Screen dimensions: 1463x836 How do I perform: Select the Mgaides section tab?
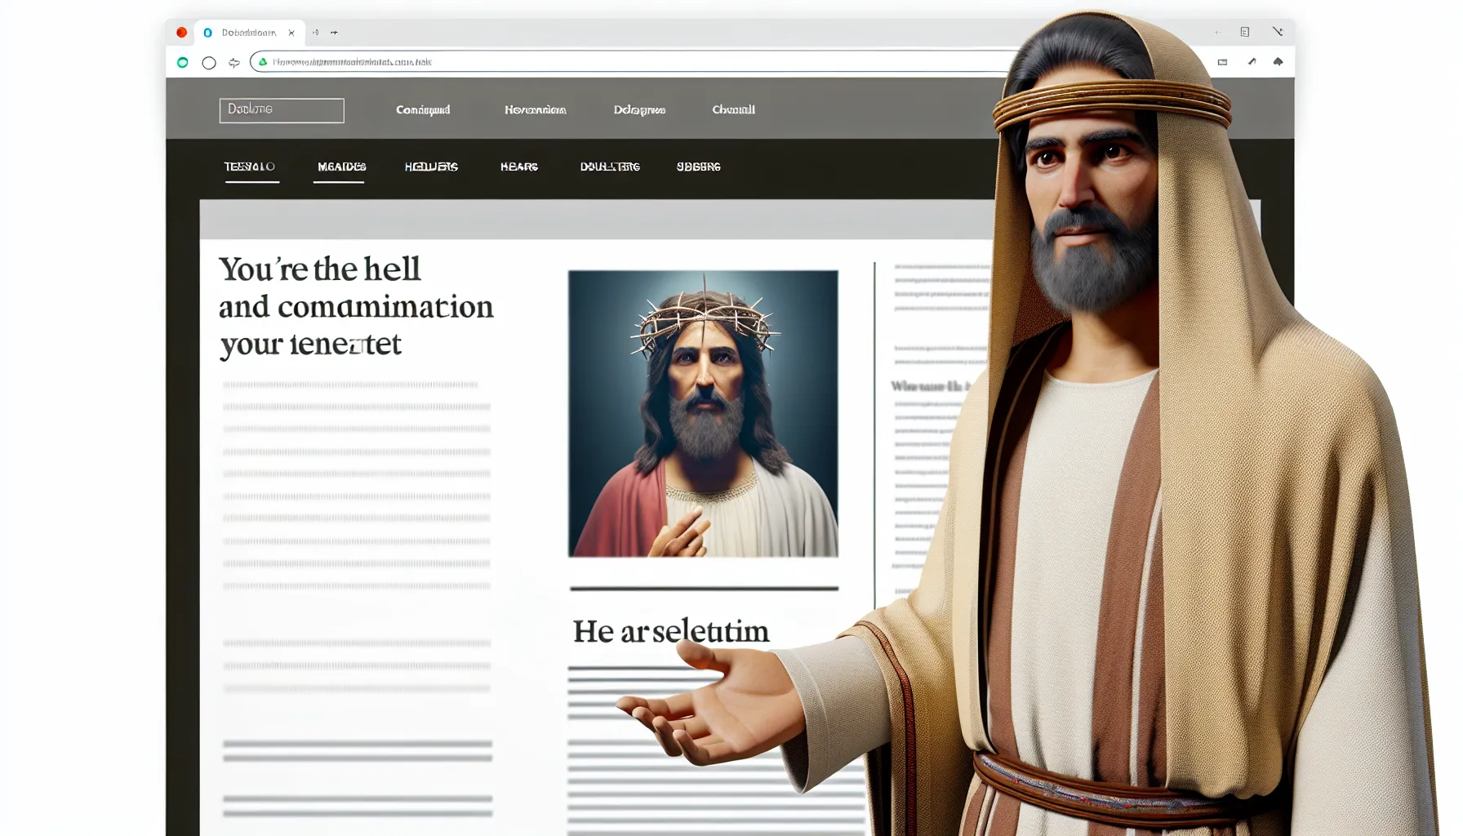pyautogui.click(x=340, y=166)
